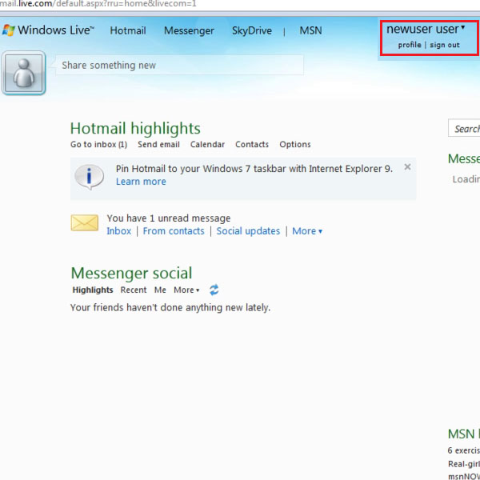The height and width of the screenshot is (480, 480).
Task: Click the Learn more link
Action: (141, 182)
